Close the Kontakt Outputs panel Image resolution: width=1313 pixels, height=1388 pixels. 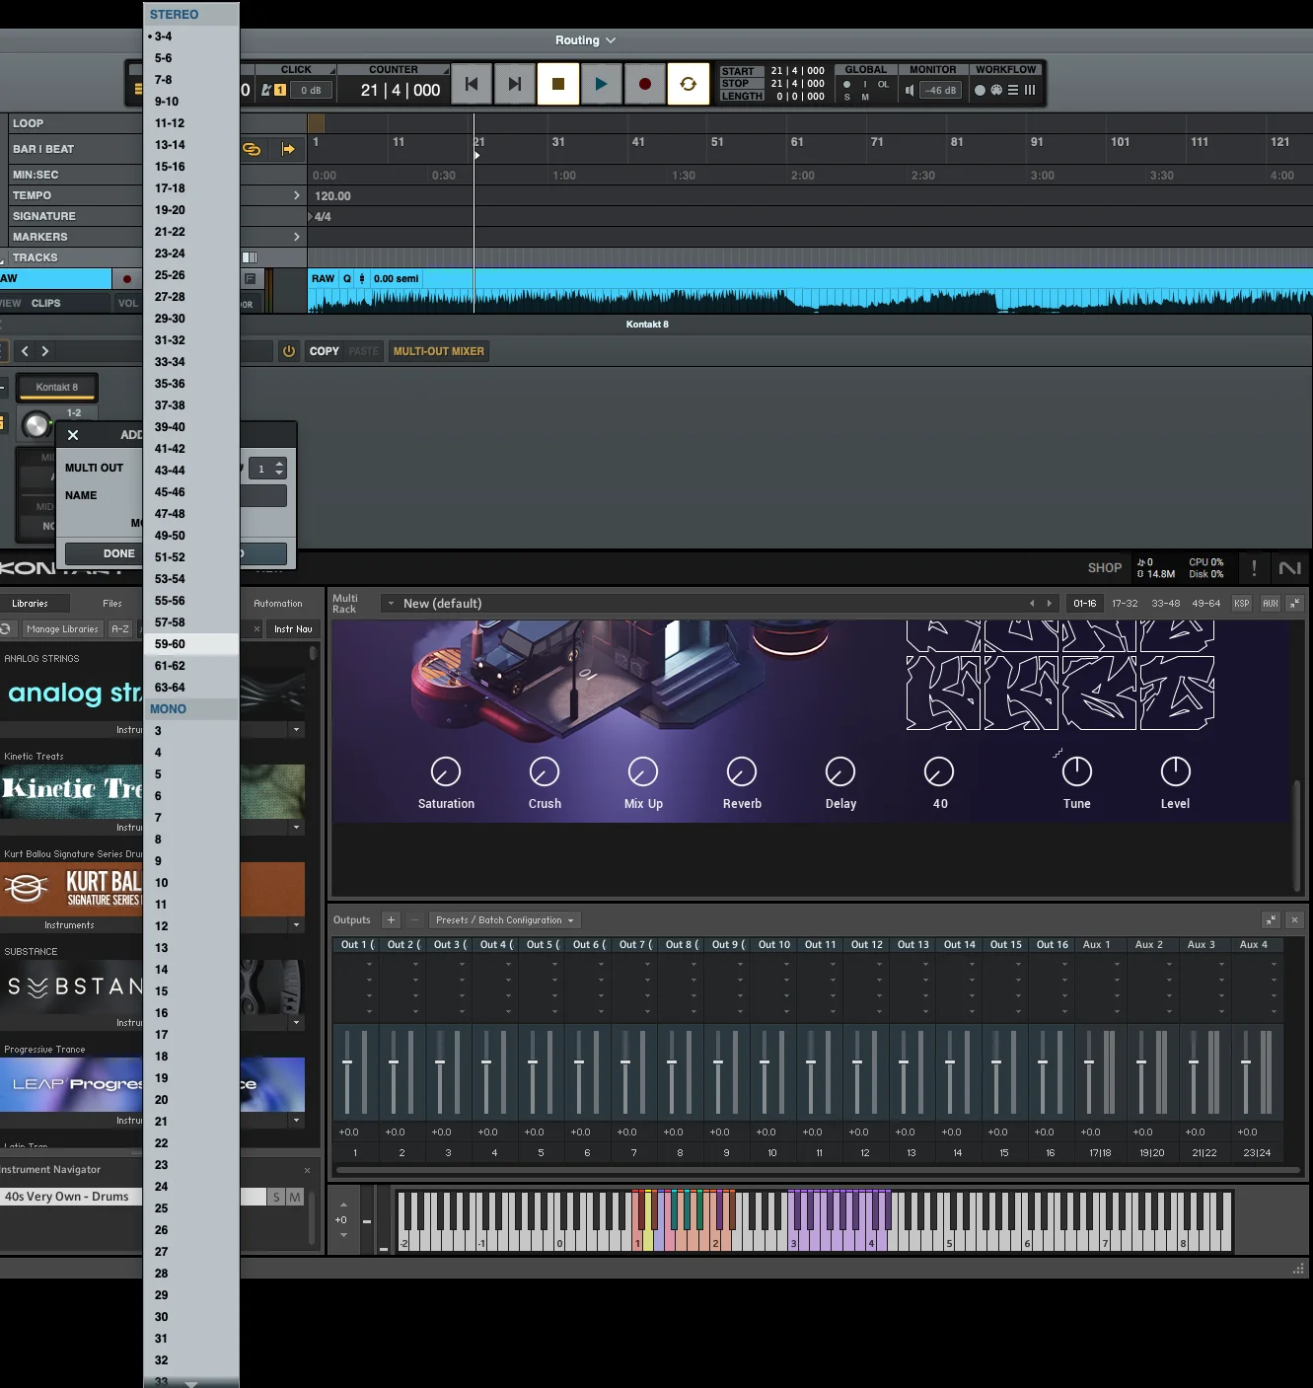[1294, 919]
